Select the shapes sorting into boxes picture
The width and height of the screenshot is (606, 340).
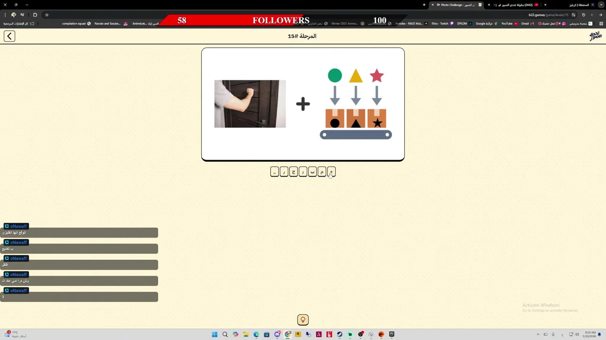click(356, 104)
